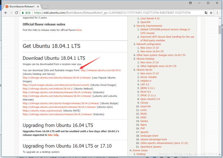Jump to Ubuntu Desktop section

point(145,59)
